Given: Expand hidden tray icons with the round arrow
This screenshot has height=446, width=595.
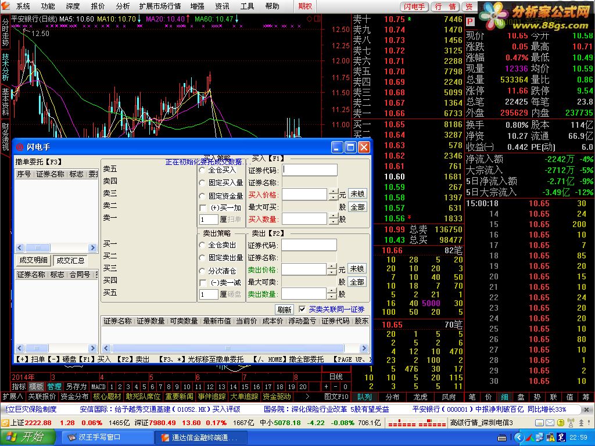Looking at the screenshot, I should pyautogui.click(x=519, y=438).
